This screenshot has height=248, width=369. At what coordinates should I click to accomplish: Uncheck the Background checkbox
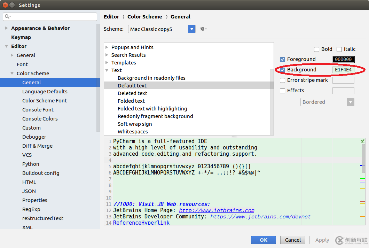[283, 70]
